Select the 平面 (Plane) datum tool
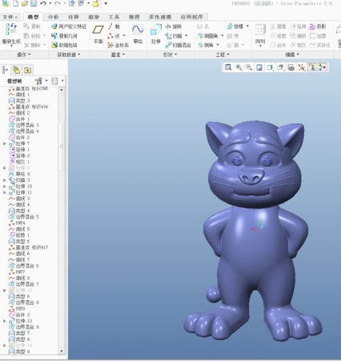Viewport: 341px width, 361px height. [98, 34]
